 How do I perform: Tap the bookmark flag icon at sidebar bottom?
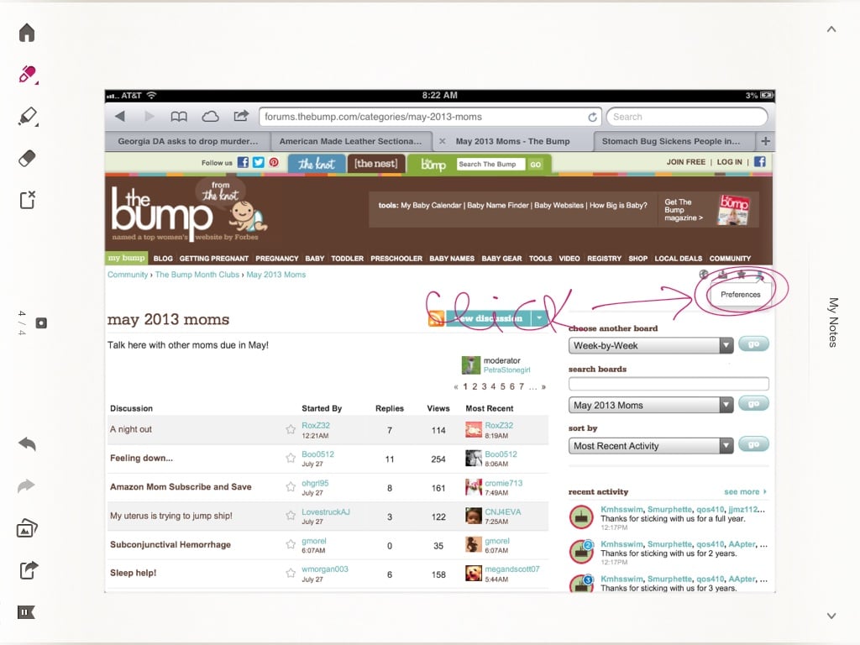(x=26, y=612)
